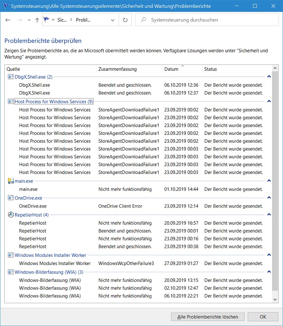Select Host Process for Windows Services (9) header
The height and width of the screenshot is (326, 283).
[54, 102]
